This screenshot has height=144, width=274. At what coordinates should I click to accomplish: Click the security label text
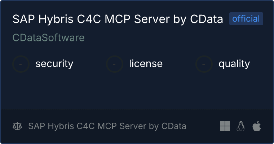[54, 64]
